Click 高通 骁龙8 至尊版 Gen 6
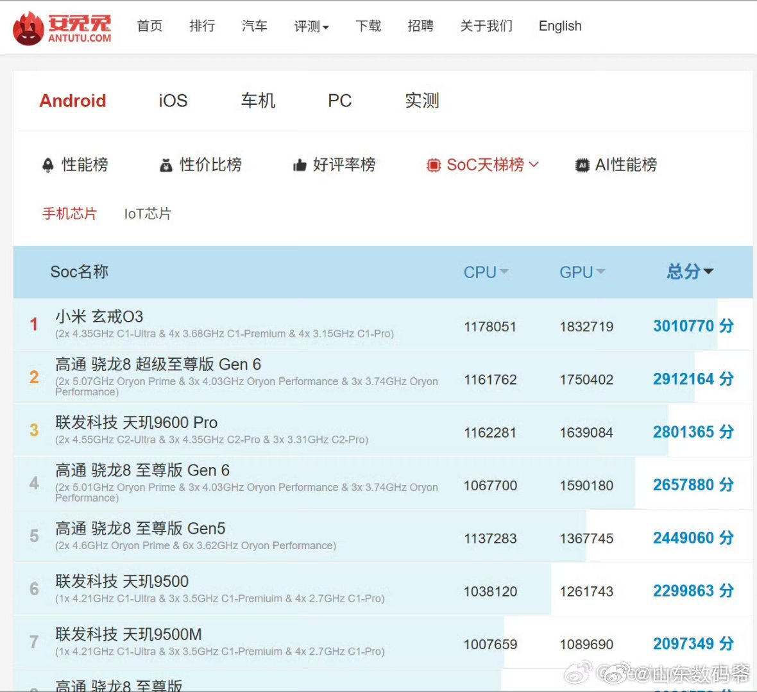 point(142,470)
